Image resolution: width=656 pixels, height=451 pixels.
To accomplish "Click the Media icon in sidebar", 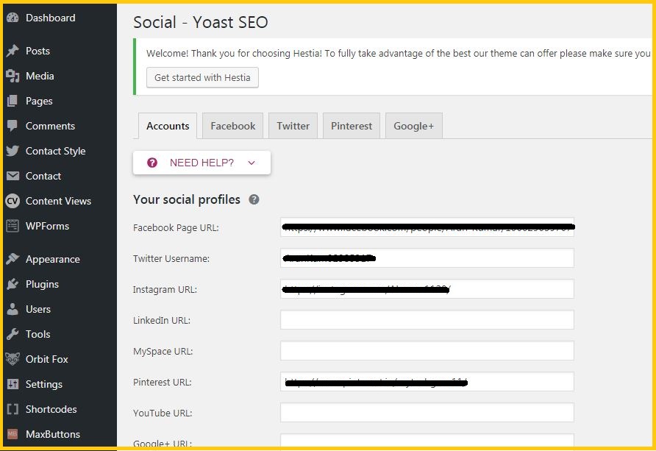I will [13, 76].
